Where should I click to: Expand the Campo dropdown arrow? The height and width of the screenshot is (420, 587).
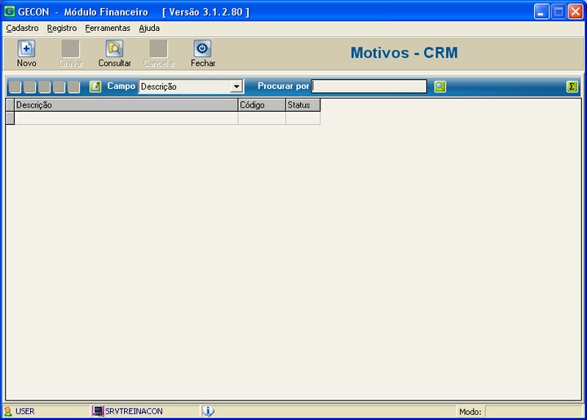coord(236,86)
